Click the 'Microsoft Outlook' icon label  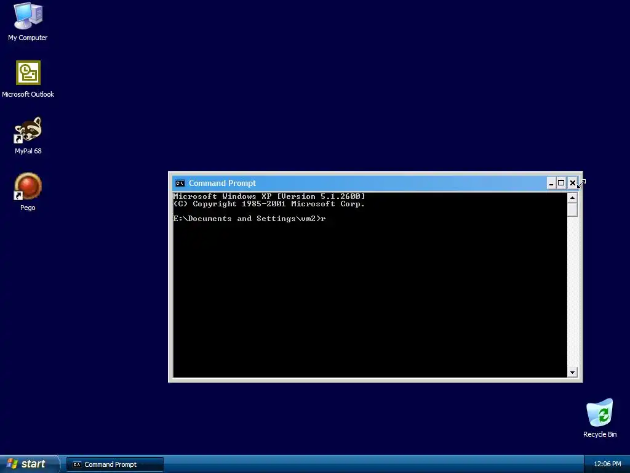point(28,94)
